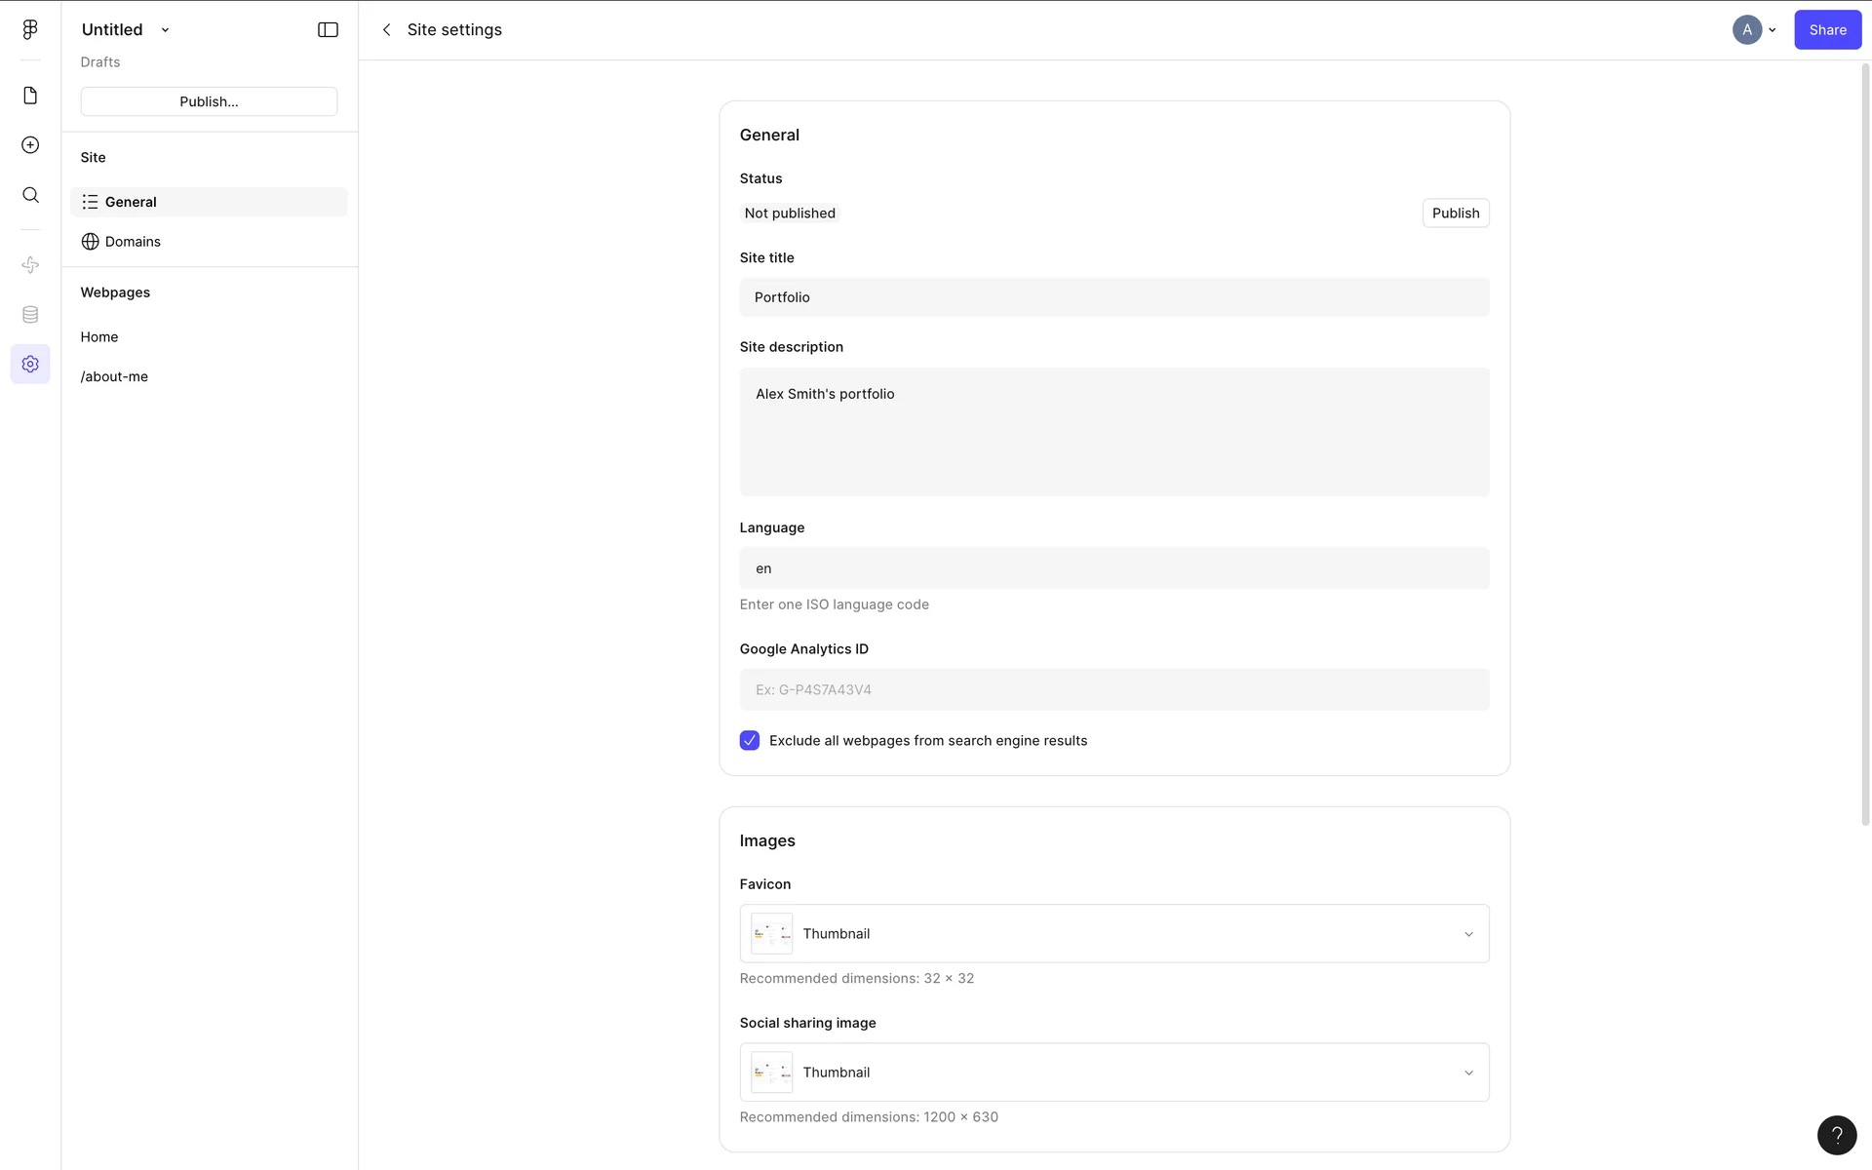Click the Google Analytics ID field

[x=1113, y=689]
